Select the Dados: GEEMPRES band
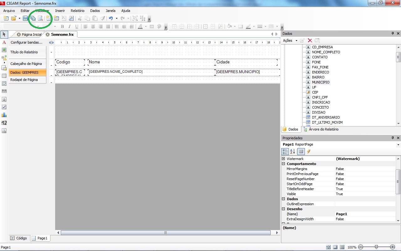 pyautogui.click(x=28, y=72)
